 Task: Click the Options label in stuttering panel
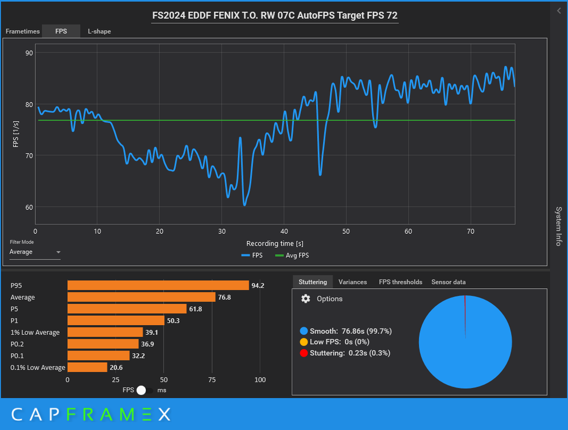[329, 299]
